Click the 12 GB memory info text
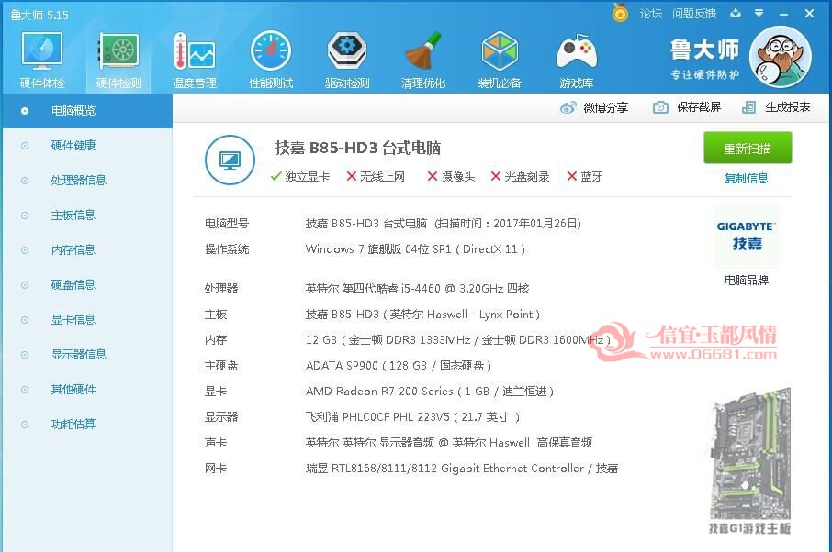The height and width of the screenshot is (552, 832). point(458,340)
